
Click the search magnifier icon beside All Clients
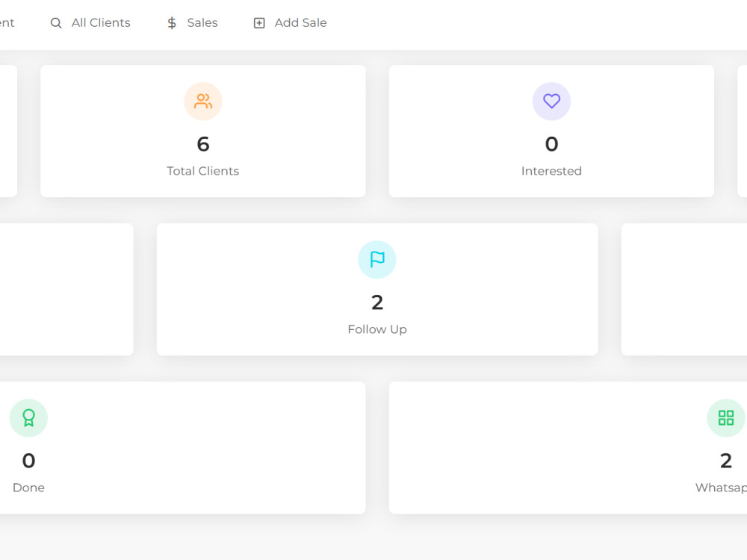tap(56, 23)
